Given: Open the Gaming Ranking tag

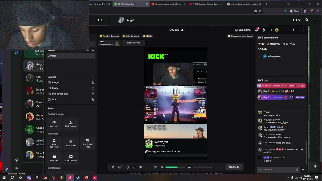Looking at the screenshot, I should 109,36.
